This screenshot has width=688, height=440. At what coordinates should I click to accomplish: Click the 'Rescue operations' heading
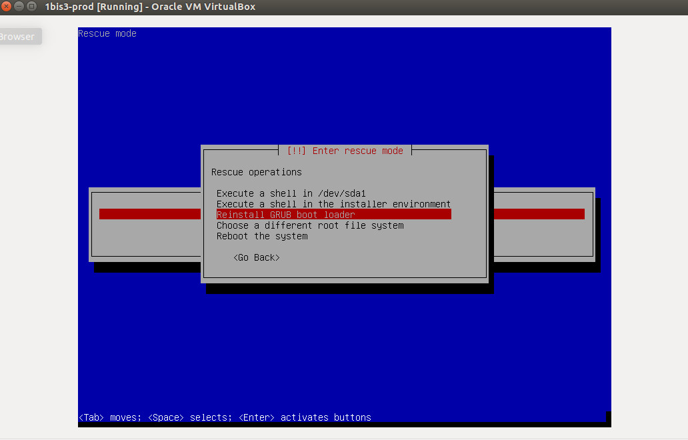[256, 172]
